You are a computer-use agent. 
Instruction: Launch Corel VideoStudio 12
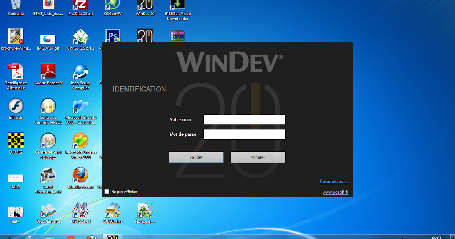48,176
